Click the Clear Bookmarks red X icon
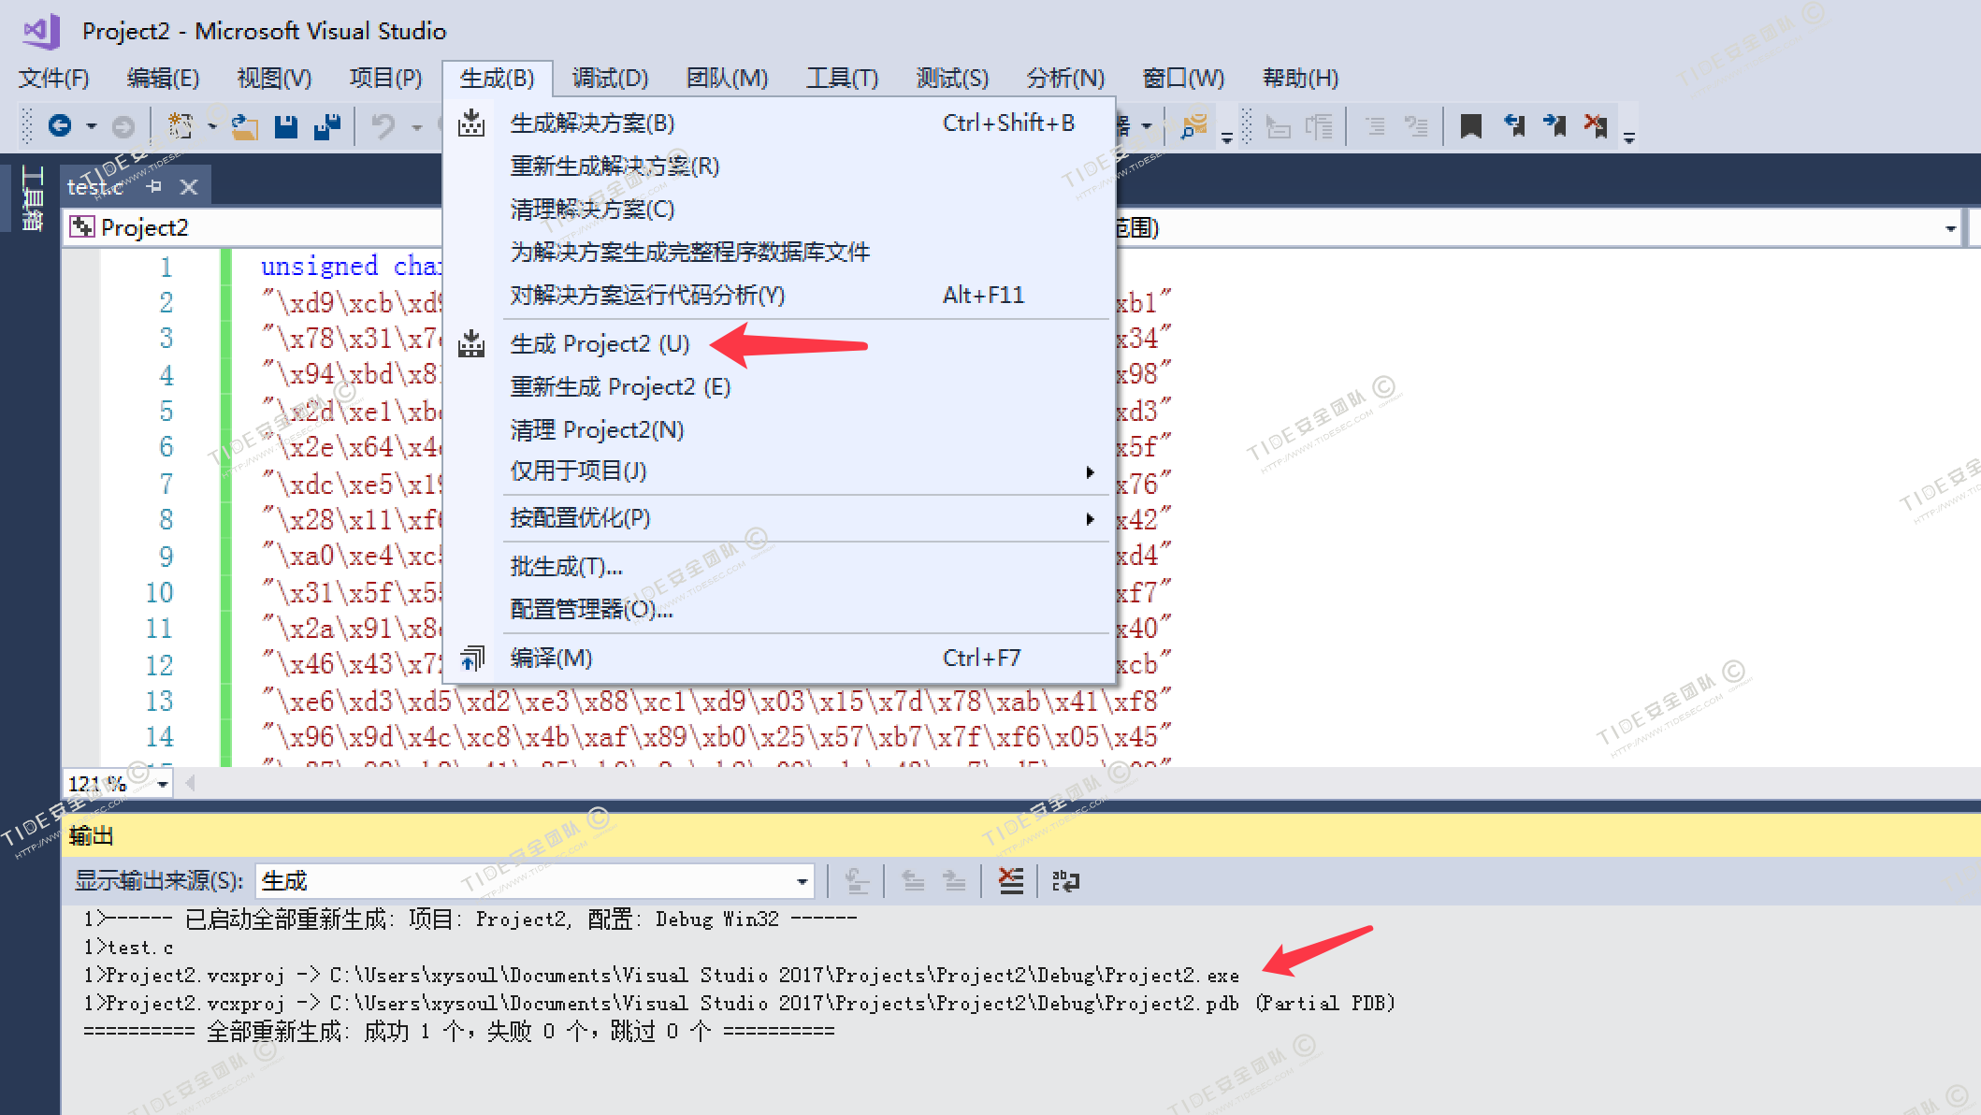 (x=1596, y=125)
